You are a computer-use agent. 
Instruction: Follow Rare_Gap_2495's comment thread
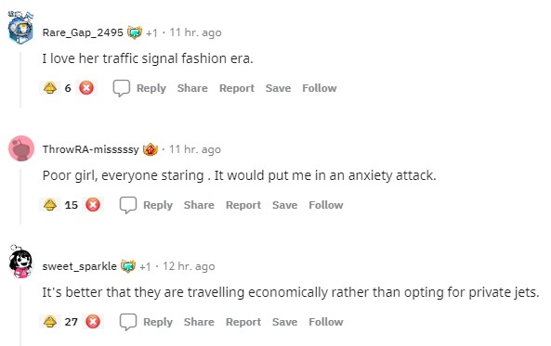[320, 88]
